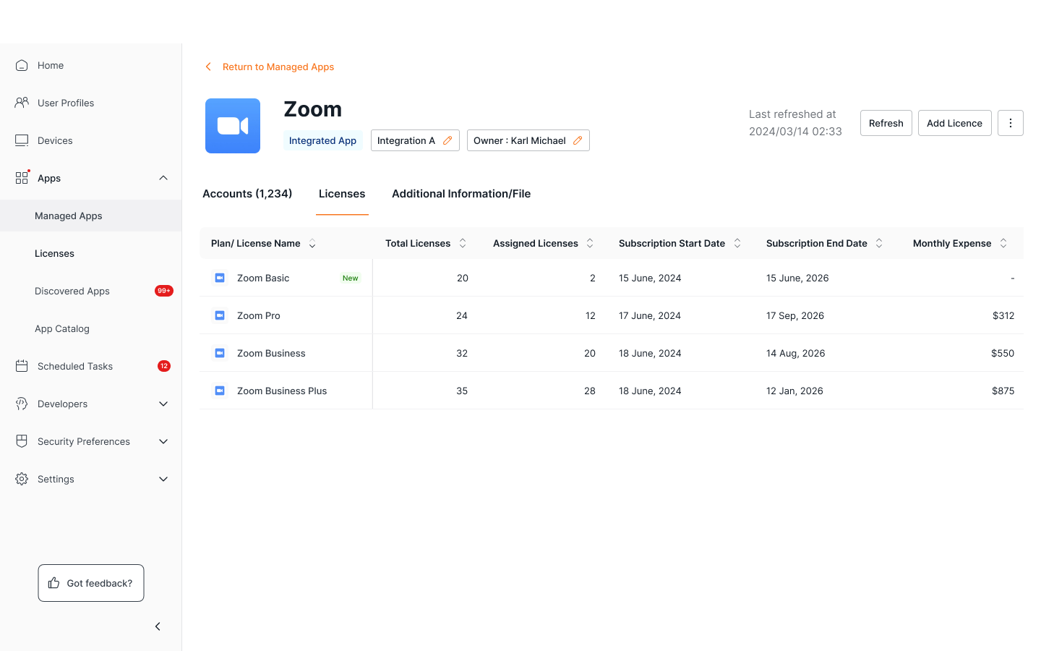Click the Home icon in sidebar
This screenshot has height=651, width=1041.
22,65
